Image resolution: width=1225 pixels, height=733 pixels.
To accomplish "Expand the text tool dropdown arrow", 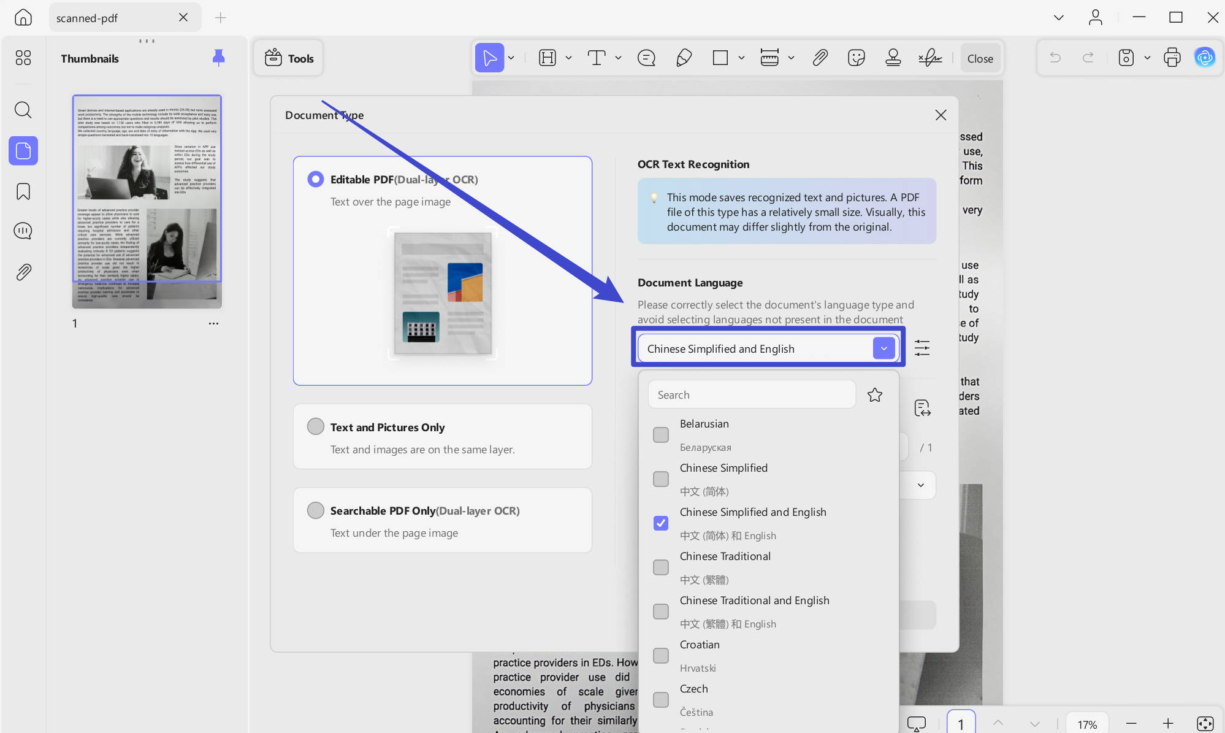I will click(x=618, y=58).
